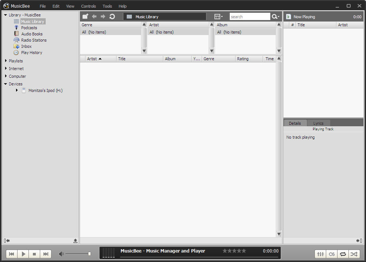Screen dimensions: 366x262
Task: Open Radio Stations in the sidebar
Action: tap(34, 40)
